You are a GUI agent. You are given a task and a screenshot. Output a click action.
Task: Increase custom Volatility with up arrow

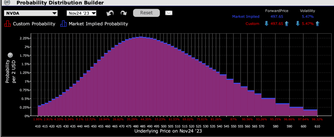pyautogui.click(x=318, y=24)
